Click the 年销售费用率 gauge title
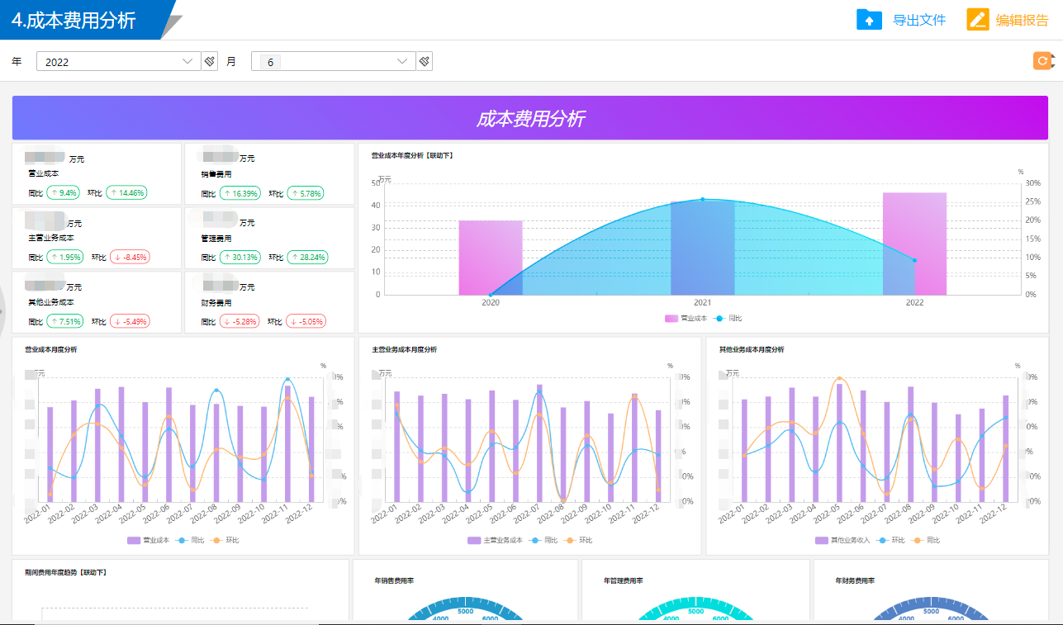This screenshot has height=625, width=1063. pyautogui.click(x=395, y=580)
